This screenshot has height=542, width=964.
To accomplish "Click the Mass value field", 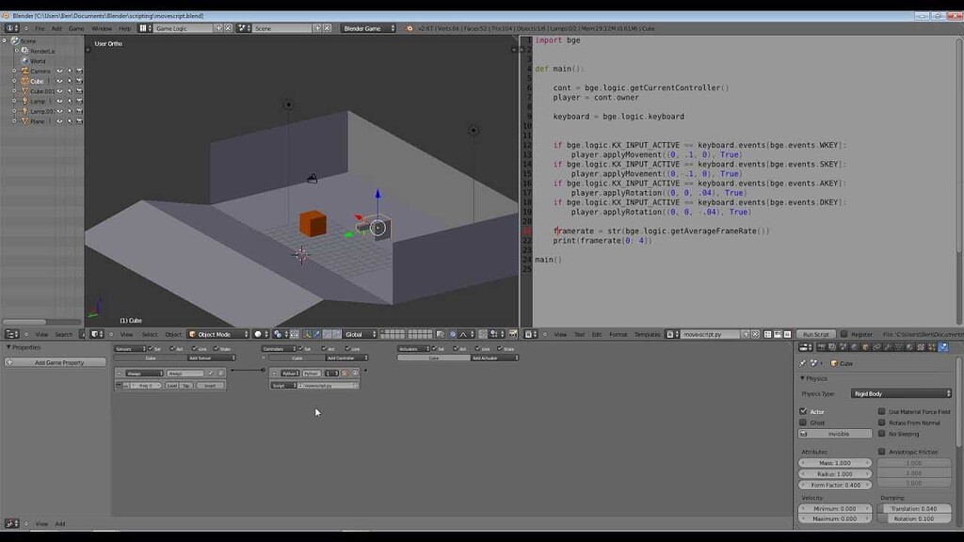I will point(835,463).
